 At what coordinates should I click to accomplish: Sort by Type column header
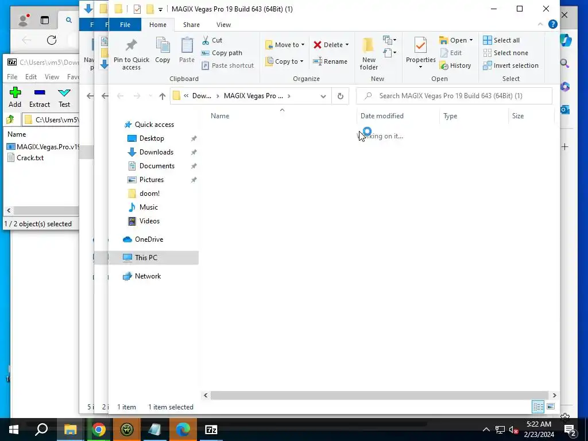tap(450, 116)
